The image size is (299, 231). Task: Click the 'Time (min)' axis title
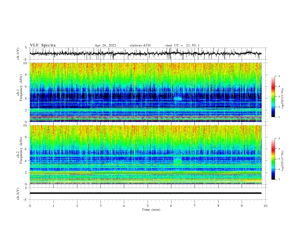click(151, 209)
